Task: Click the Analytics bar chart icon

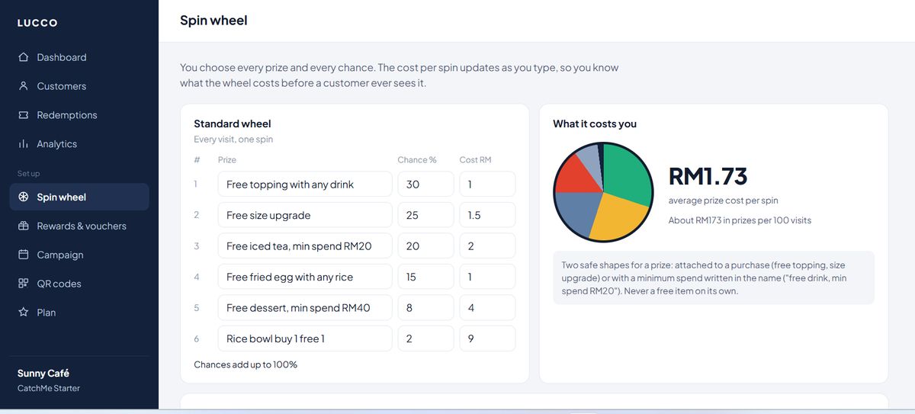Action: tap(23, 144)
